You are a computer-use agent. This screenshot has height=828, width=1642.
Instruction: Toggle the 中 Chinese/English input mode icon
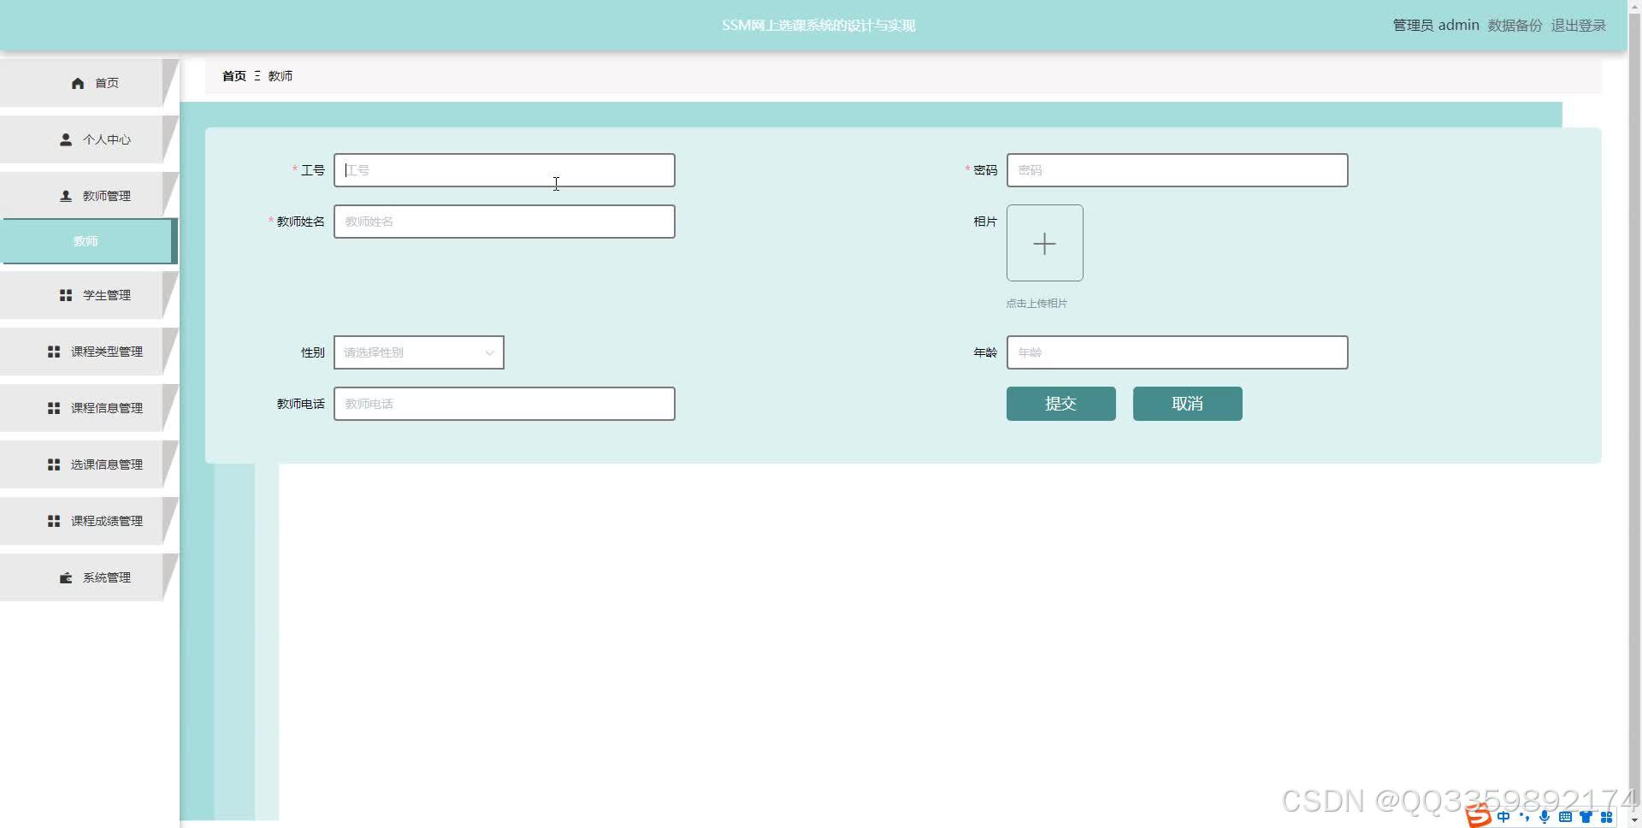pyautogui.click(x=1503, y=817)
